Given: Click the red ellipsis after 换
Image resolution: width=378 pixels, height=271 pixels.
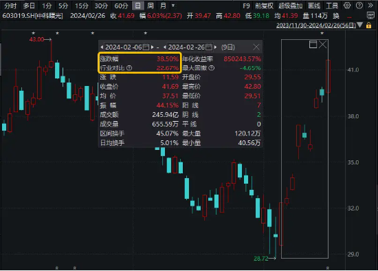Looking at the screenshot, I should (x=349, y=17).
